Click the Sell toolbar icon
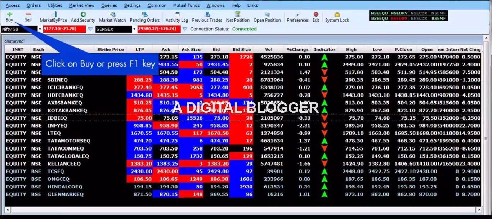The height and width of the screenshot is (219, 492). (28, 17)
